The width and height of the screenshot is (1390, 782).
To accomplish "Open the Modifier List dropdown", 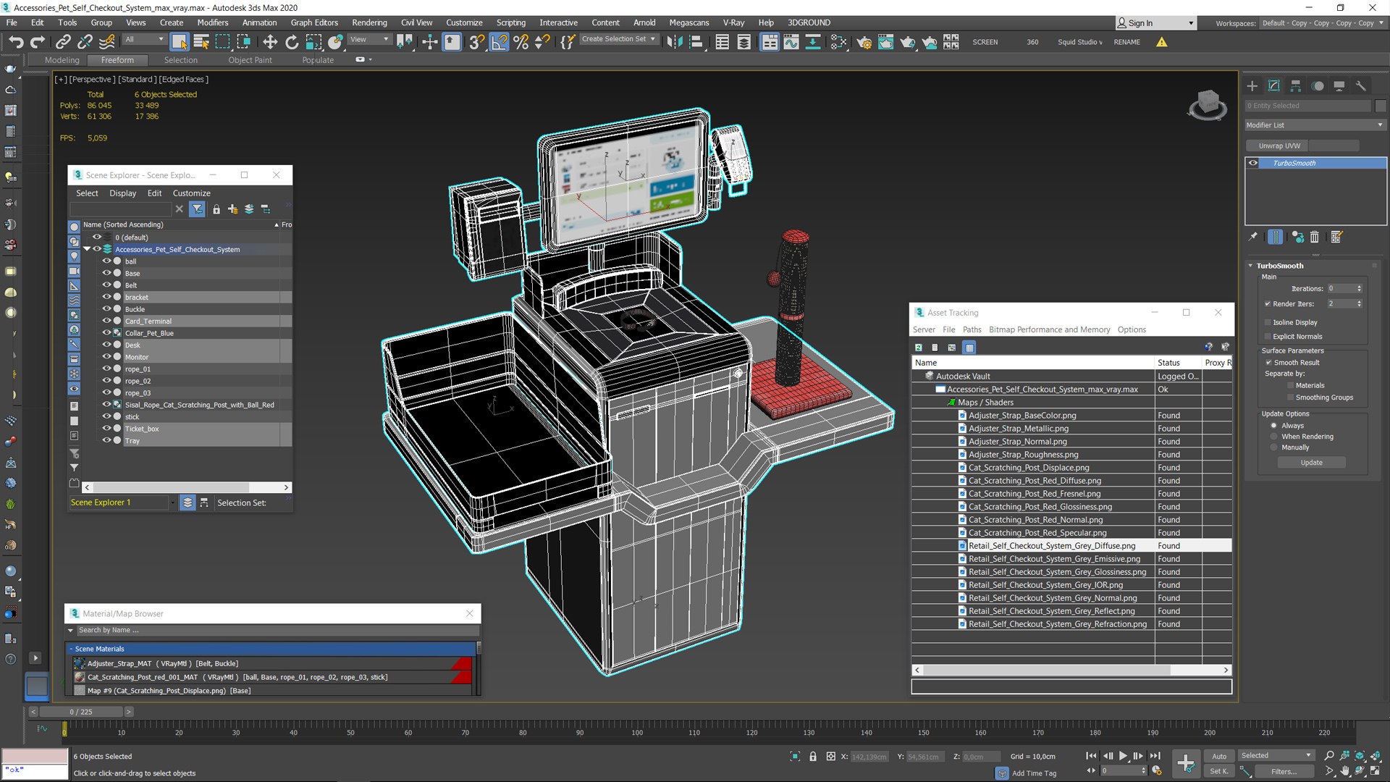I will click(x=1315, y=125).
